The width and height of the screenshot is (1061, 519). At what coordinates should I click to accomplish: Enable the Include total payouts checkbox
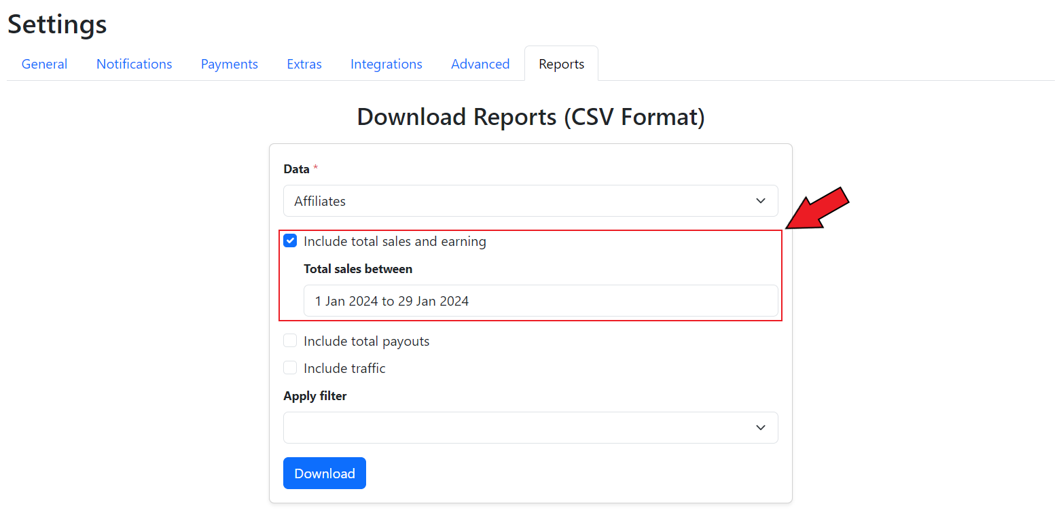[291, 341]
